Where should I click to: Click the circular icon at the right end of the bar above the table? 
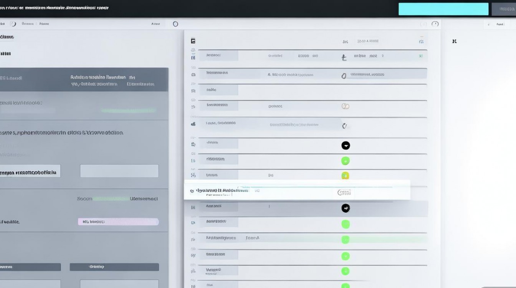pos(435,24)
